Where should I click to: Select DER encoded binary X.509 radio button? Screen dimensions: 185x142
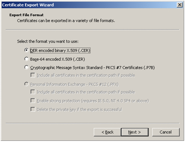[27, 50]
